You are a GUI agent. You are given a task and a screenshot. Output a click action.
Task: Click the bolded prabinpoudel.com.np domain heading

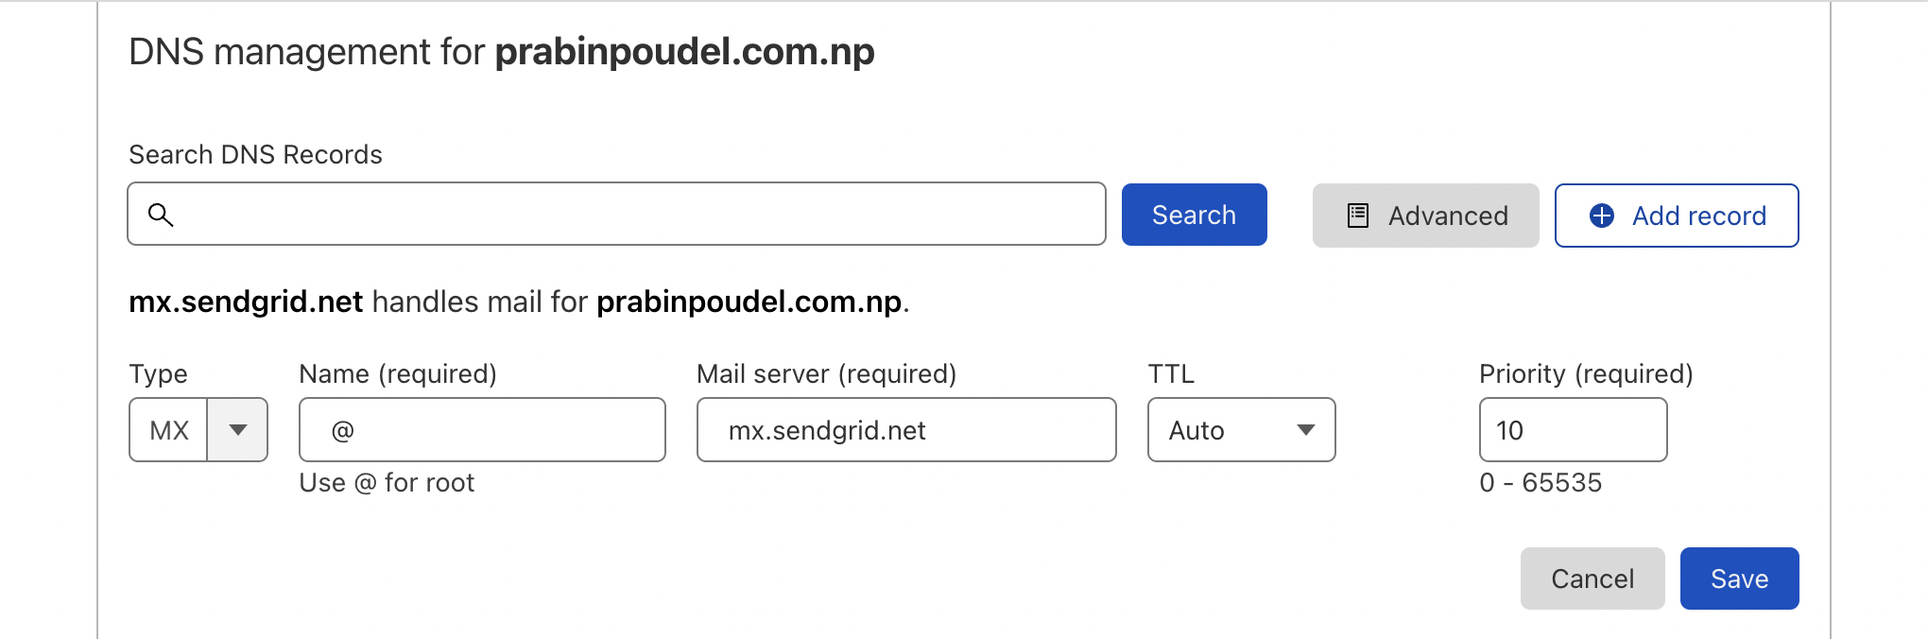pyautogui.click(x=684, y=52)
